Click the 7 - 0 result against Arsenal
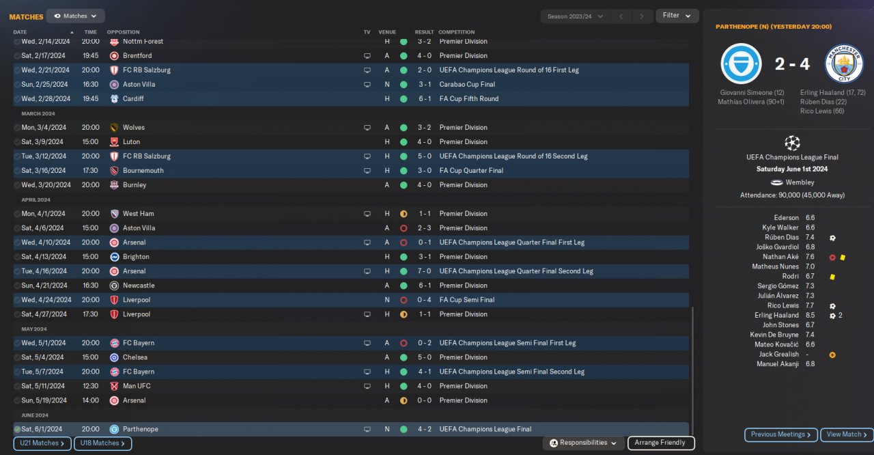Screen dimensions: 874x455 pyautogui.click(x=423, y=271)
